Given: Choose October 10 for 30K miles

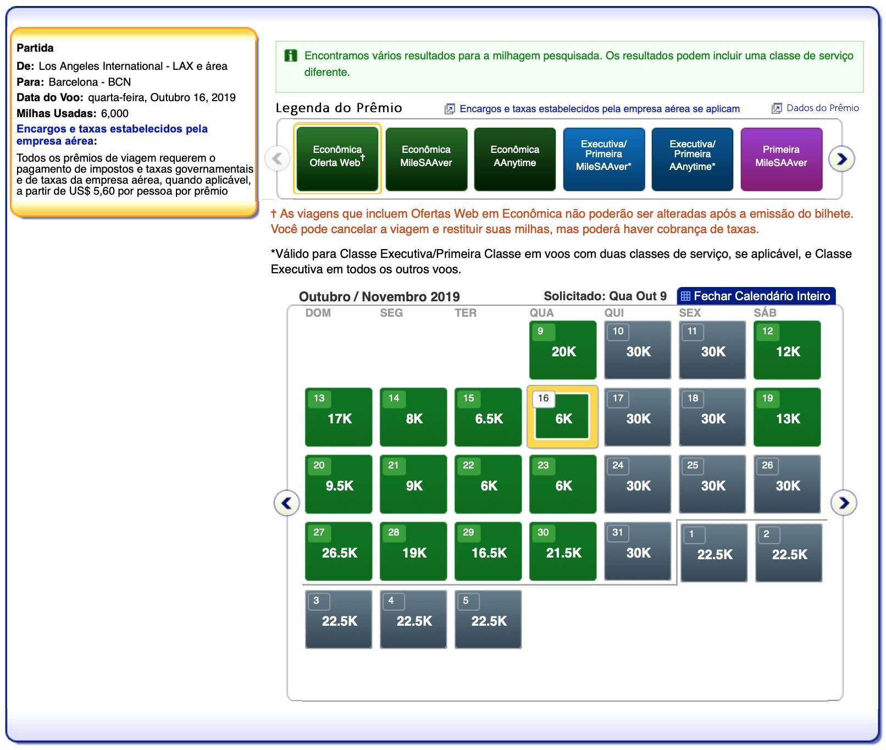Looking at the screenshot, I should coord(638,350).
